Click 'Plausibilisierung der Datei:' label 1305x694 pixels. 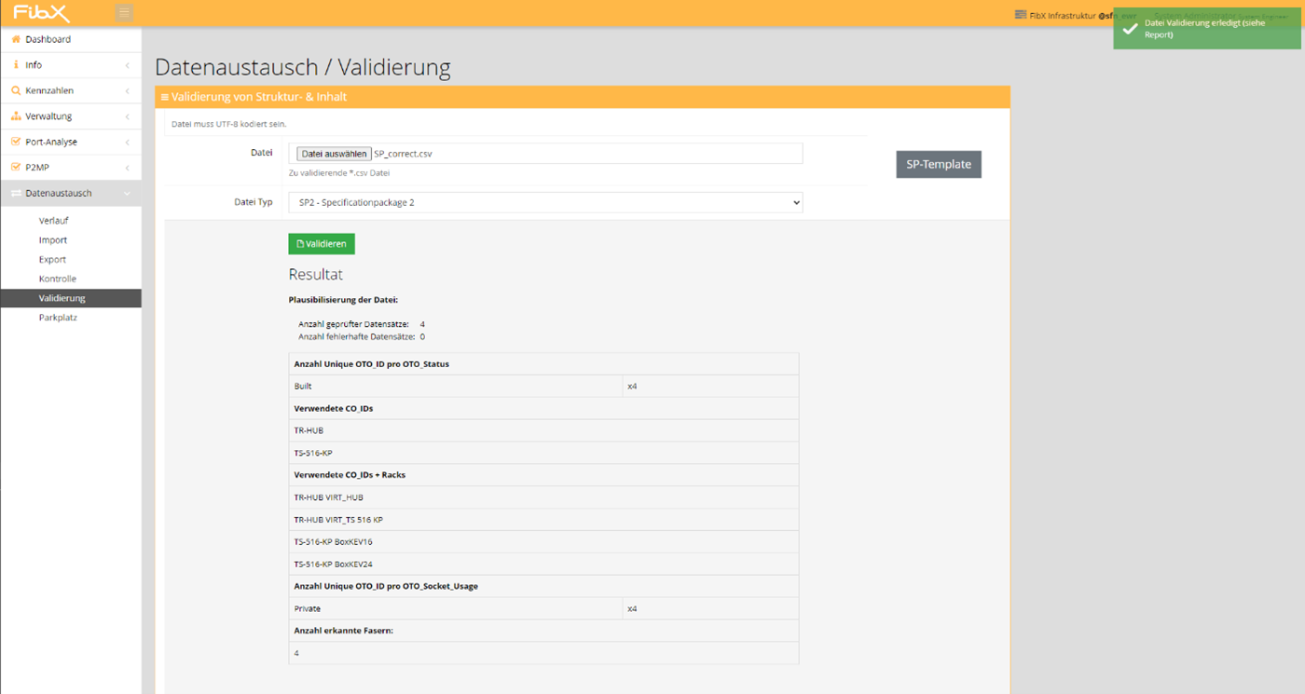(343, 300)
